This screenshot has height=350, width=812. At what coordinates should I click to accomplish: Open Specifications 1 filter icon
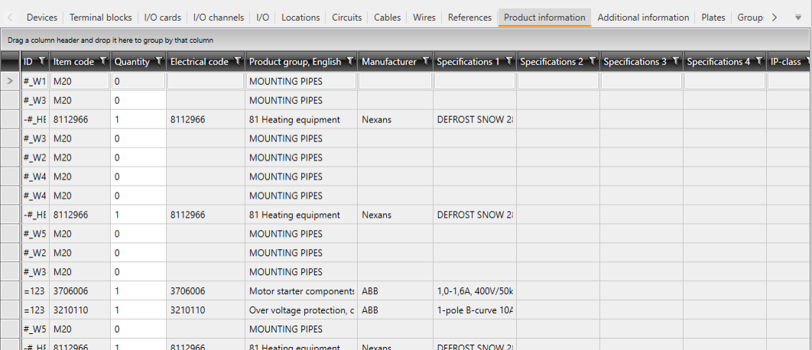[508, 61]
